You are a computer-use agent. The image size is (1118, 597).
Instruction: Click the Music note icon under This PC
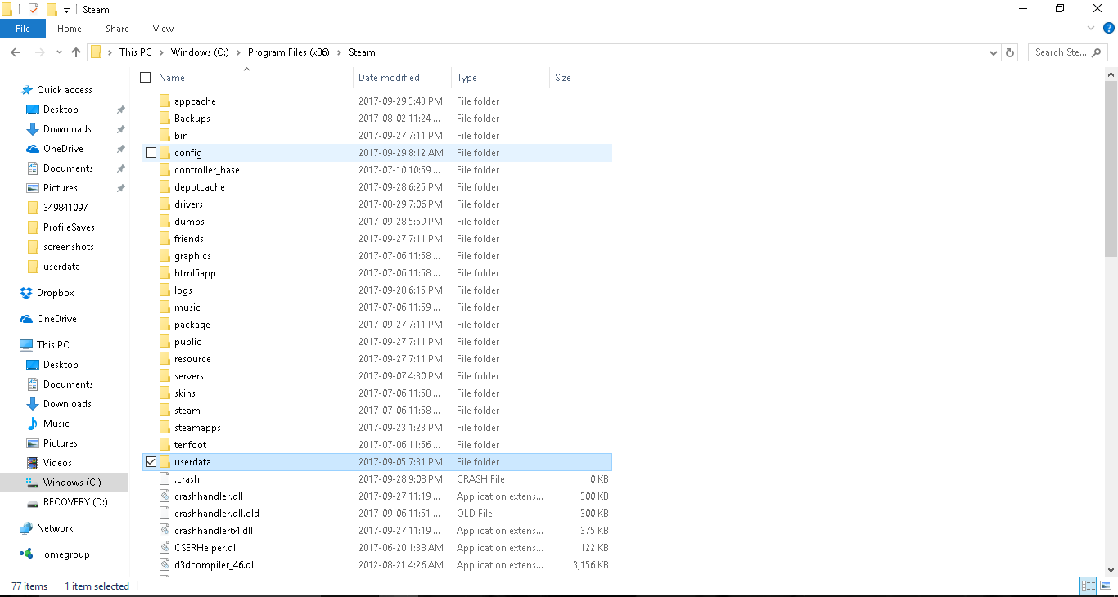(x=33, y=424)
